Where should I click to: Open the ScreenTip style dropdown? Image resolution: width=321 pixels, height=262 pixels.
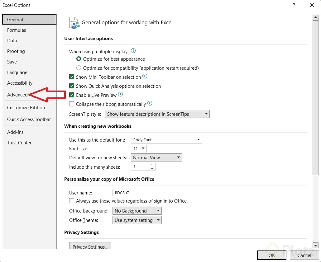tap(157, 114)
